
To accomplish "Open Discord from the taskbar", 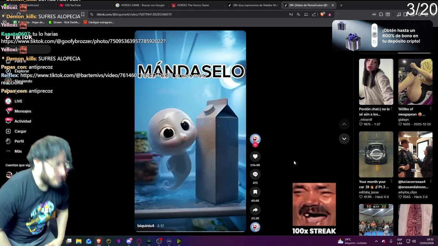I will click(x=129, y=241).
